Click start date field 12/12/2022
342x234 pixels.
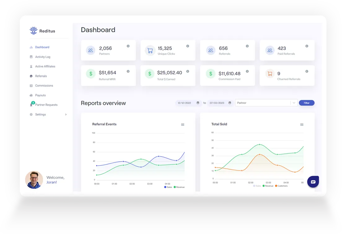point(188,103)
